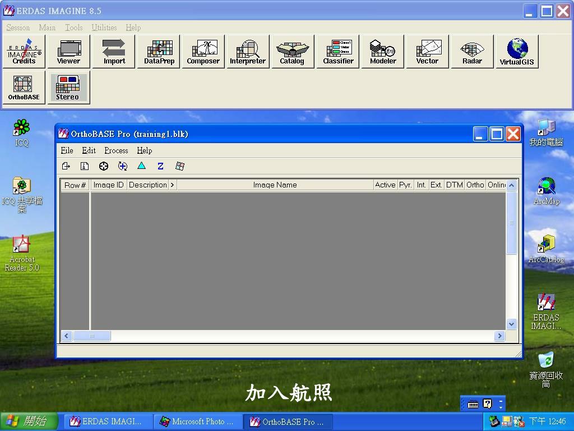The height and width of the screenshot is (431, 574).
Task: Open ERDAS IMAGINE Credits panel
Action: [24, 52]
